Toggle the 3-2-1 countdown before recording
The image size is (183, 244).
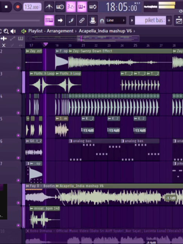coord(71,7)
